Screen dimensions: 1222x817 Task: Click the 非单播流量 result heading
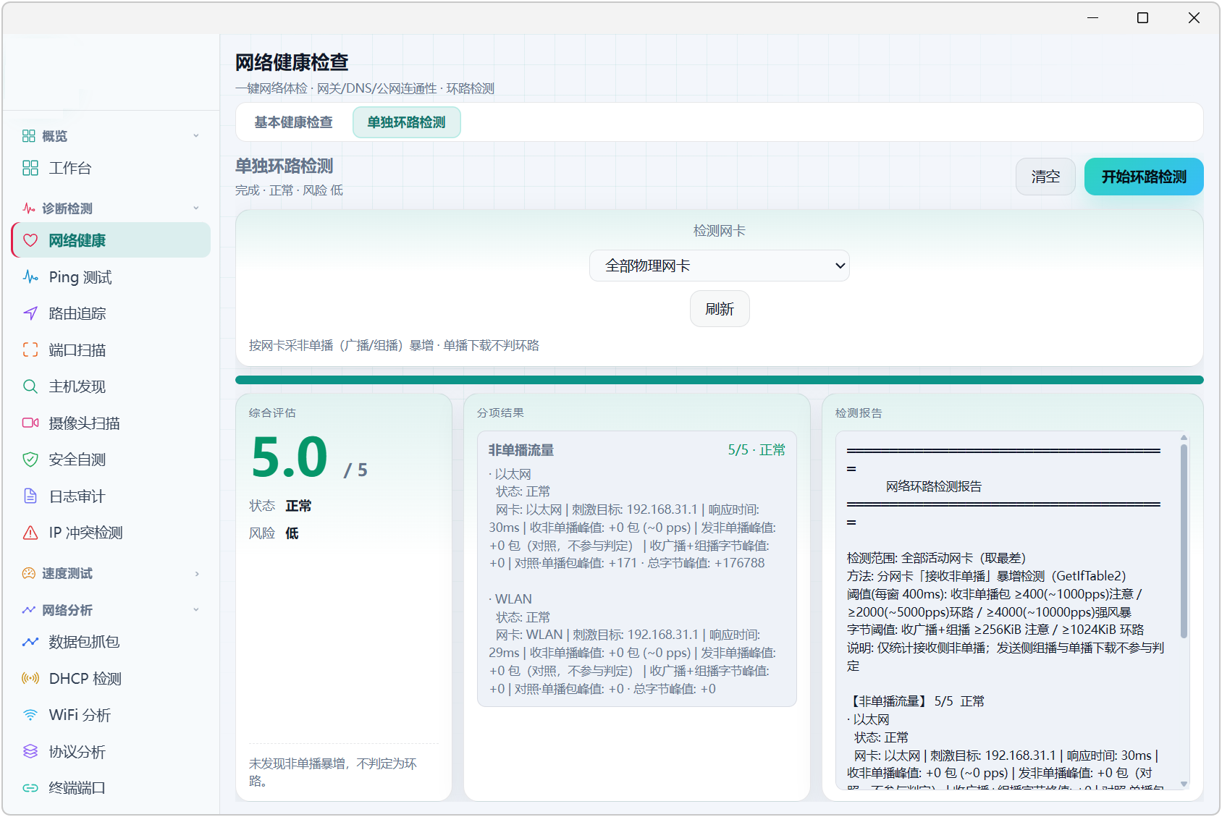pos(521,450)
